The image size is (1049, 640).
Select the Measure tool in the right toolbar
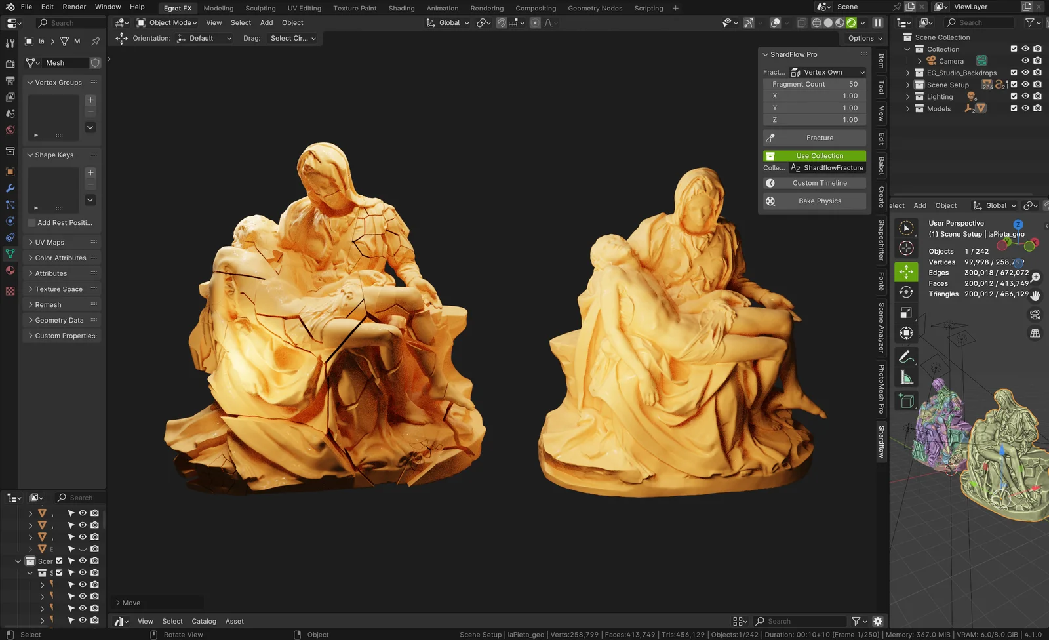tap(907, 378)
